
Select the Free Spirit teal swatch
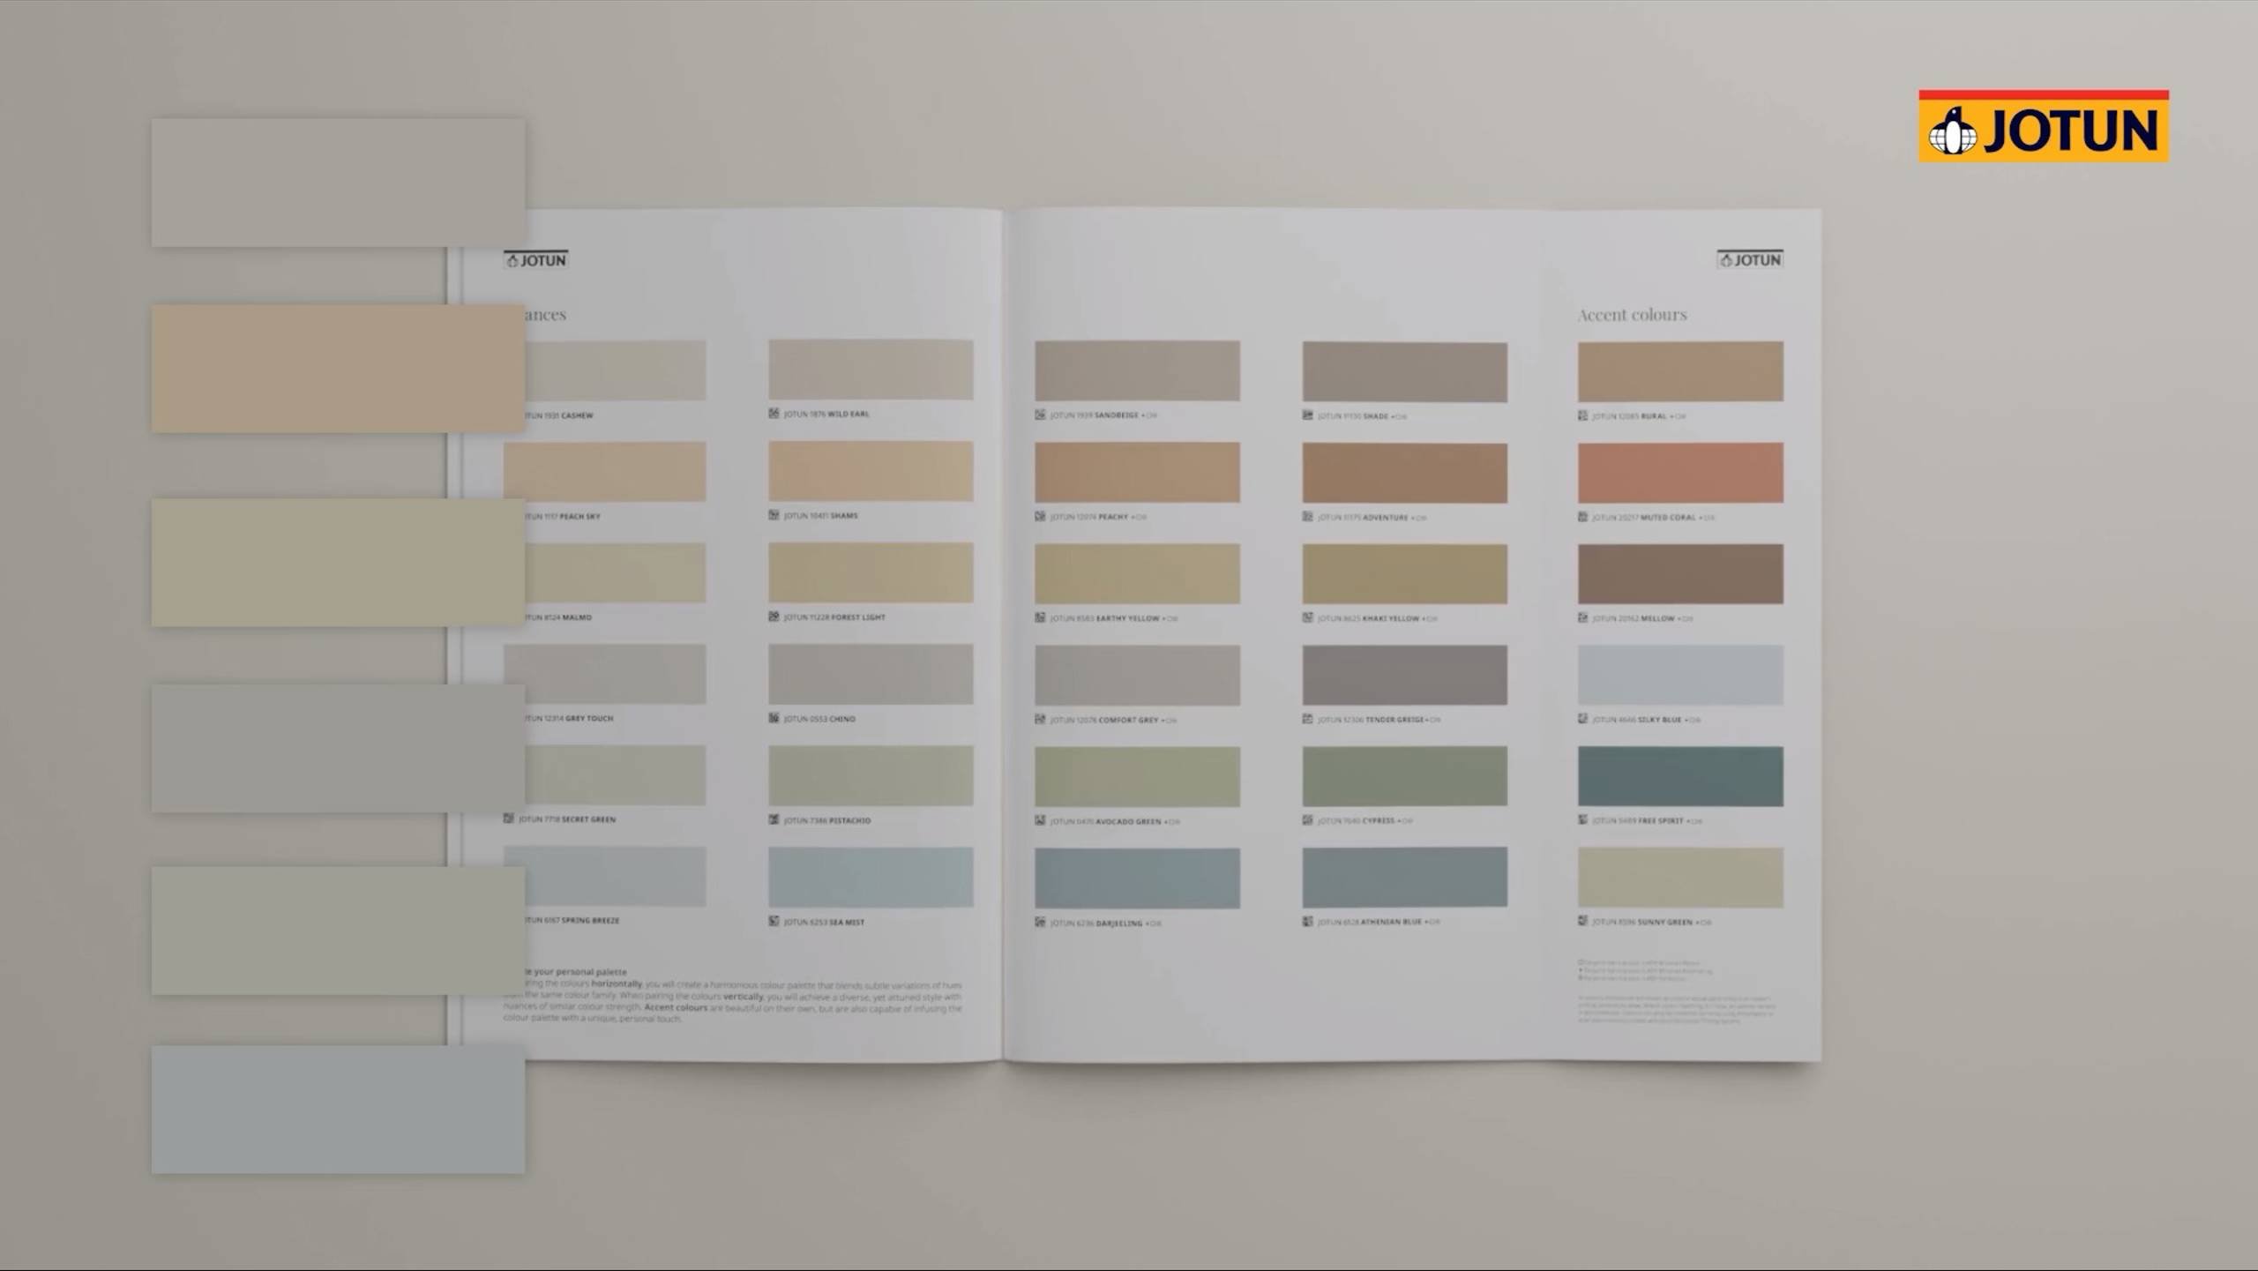point(1679,776)
